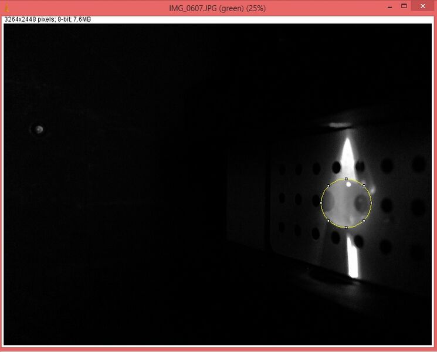The width and height of the screenshot is (437, 352).
Task: Click the left-side handle of the oval selection
Action: click(321, 203)
